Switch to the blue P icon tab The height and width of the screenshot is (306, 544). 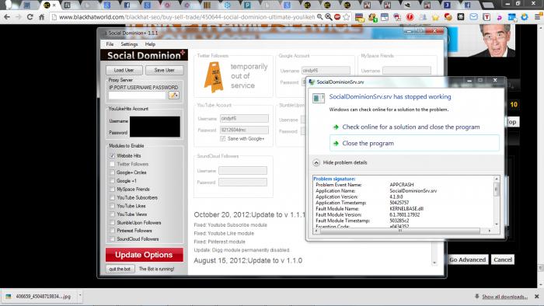point(247,5)
